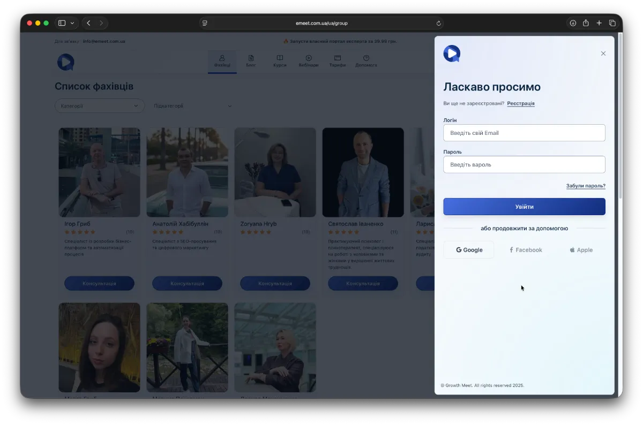The image size is (643, 425).
Task: Toggle the Safari sidebar icon
Action: (62, 23)
